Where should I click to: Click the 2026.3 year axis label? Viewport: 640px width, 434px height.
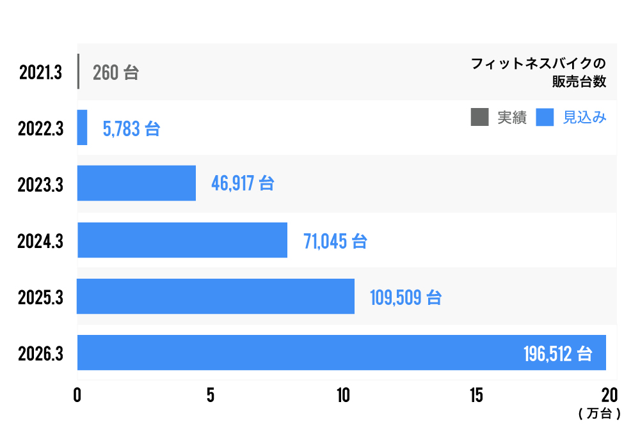pyautogui.click(x=42, y=353)
